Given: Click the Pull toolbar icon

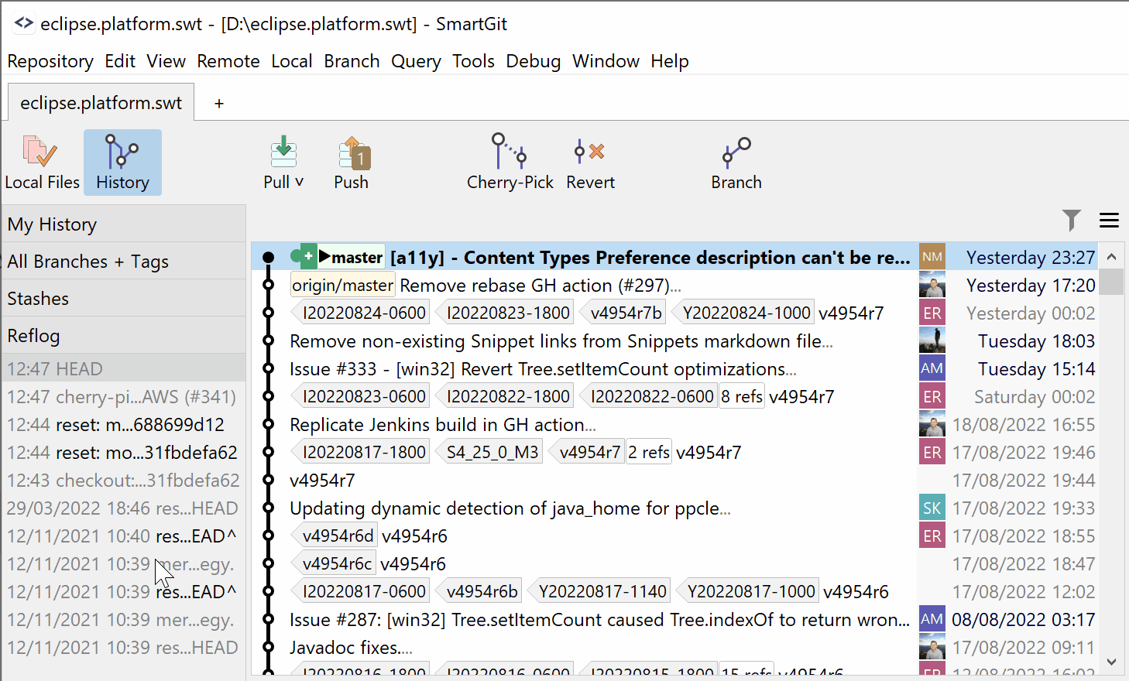Looking at the screenshot, I should (x=283, y=152).
